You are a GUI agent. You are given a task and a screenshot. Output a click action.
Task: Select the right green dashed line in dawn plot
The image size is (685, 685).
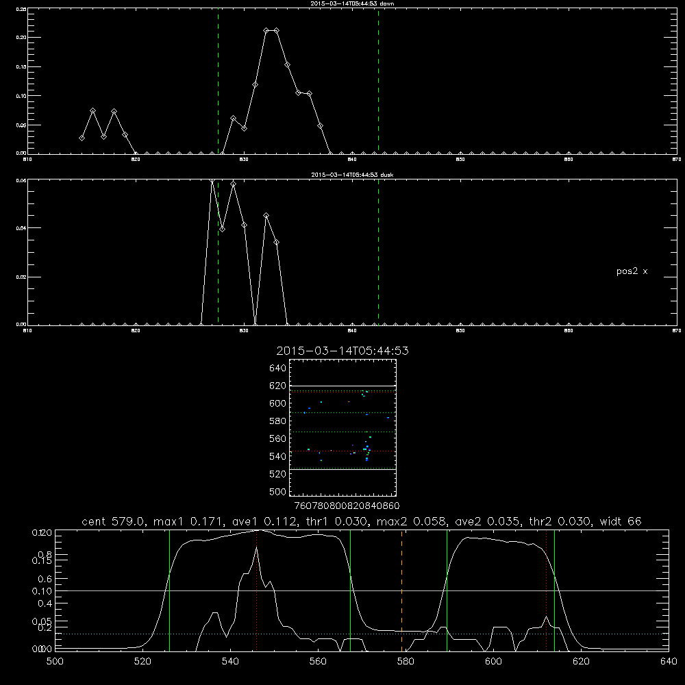pos(378,81)
